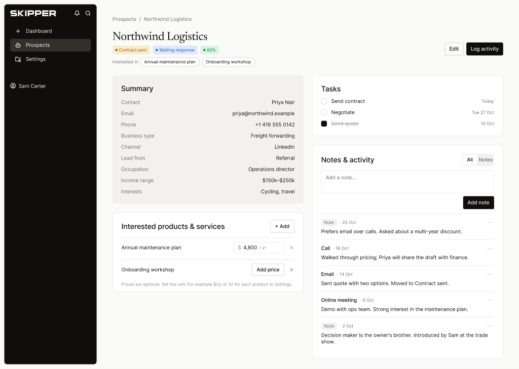Click the Contract sent status badge
The height and width of the screenshot is (369, 519).
tap(131, 50)
